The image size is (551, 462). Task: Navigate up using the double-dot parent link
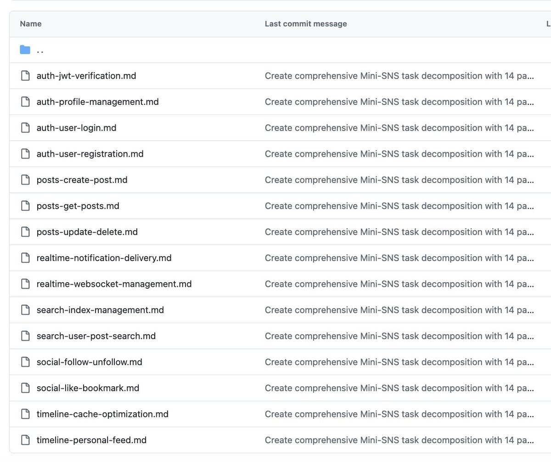(x=40, y=51)
